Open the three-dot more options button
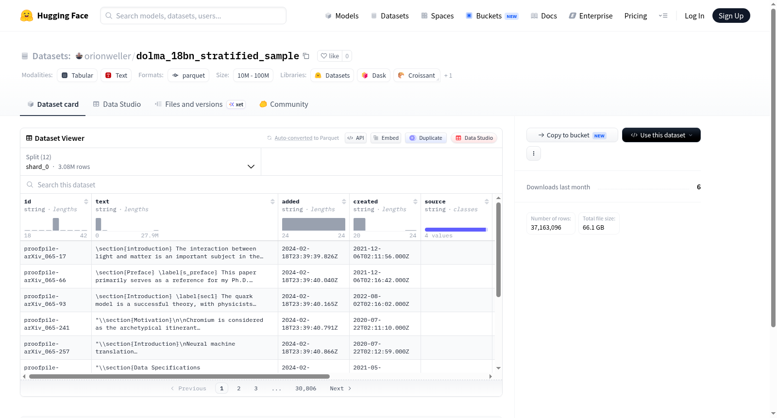The height and width of the screenshot is (418, 777). [x=534, y=153]
